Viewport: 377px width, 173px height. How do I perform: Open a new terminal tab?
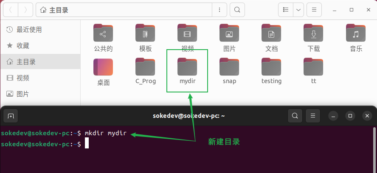click(x=11, y=116)
